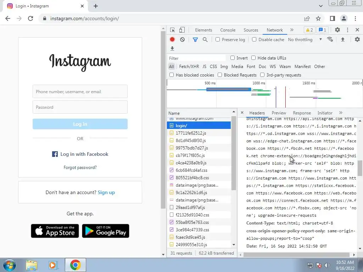Screen dimensions: 363x272
Task: Click the share page icon
Action: (x=307, y=18)
